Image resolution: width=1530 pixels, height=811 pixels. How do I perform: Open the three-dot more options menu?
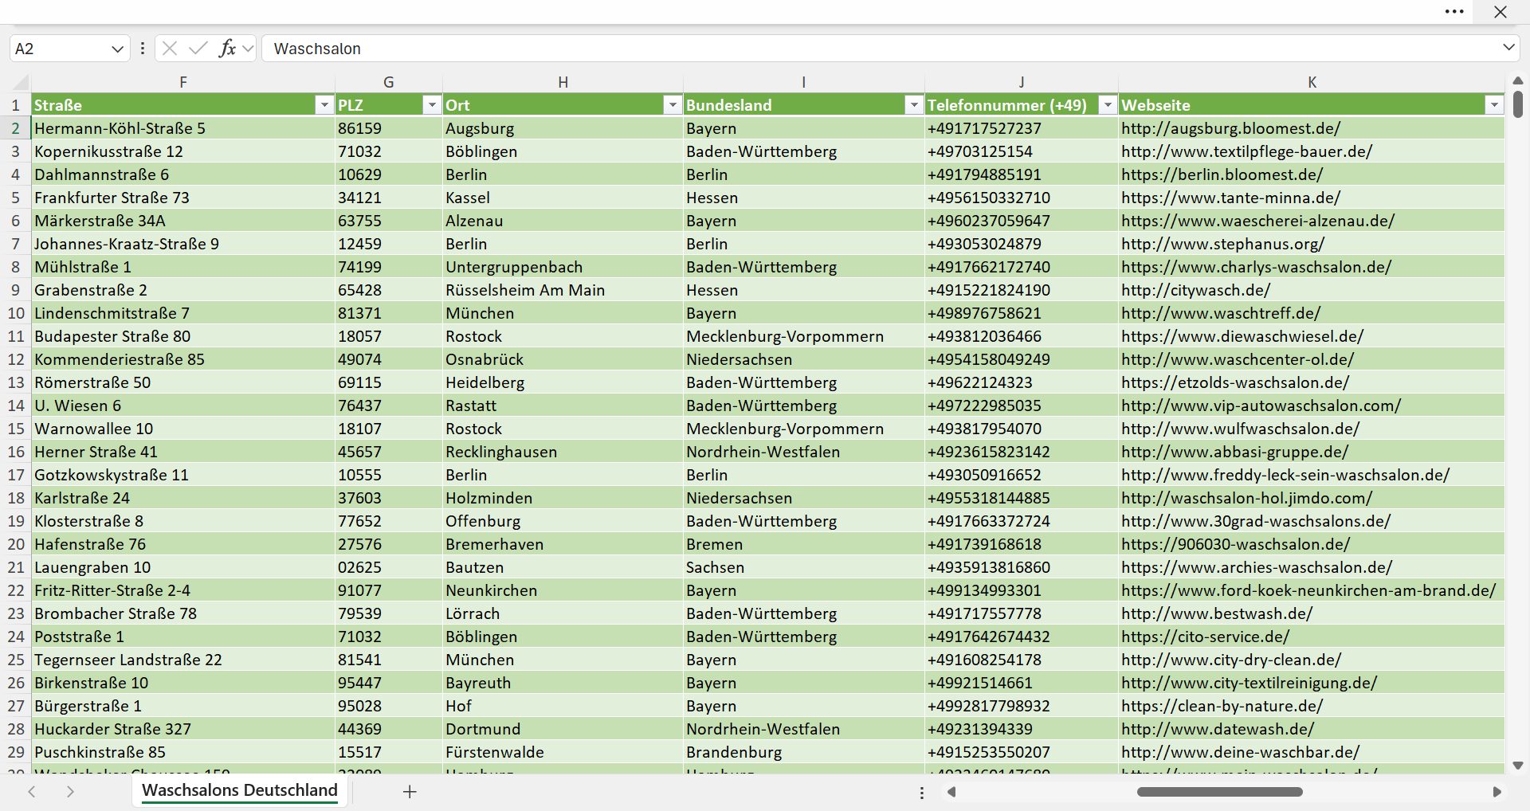point(1454,12)
